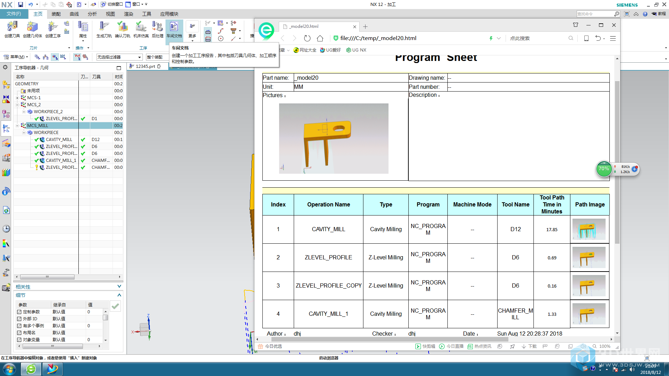Click the resource bar settings gear icon
Image resolution: width=669 pixels, height=376 pixels.
click(5, 67)
